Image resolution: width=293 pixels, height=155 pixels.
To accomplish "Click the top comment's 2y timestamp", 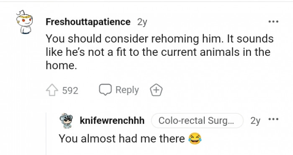I will pos(142,22).
